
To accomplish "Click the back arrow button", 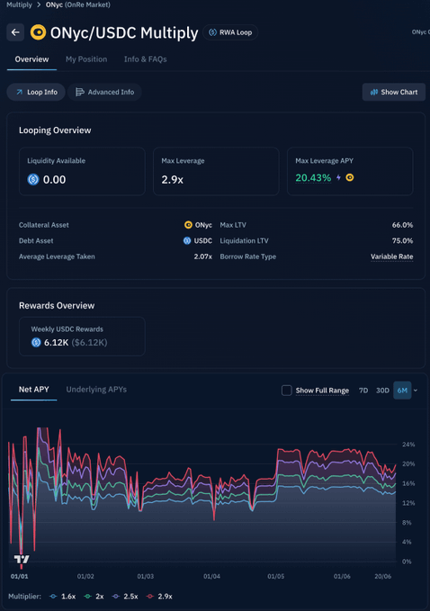I will pyautogui.click(x=15, y=32).
